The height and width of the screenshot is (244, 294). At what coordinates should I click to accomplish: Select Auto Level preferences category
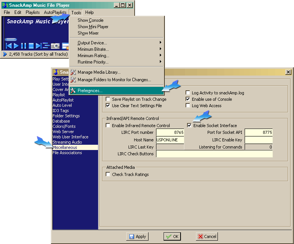click(x=75, y=105)
